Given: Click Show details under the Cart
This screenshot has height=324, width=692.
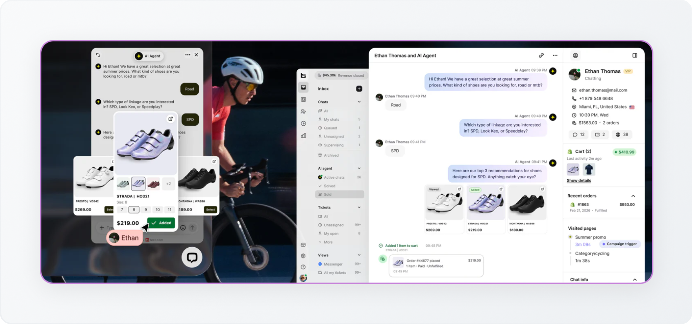Looking at the screenshot, I should [579, 180].
